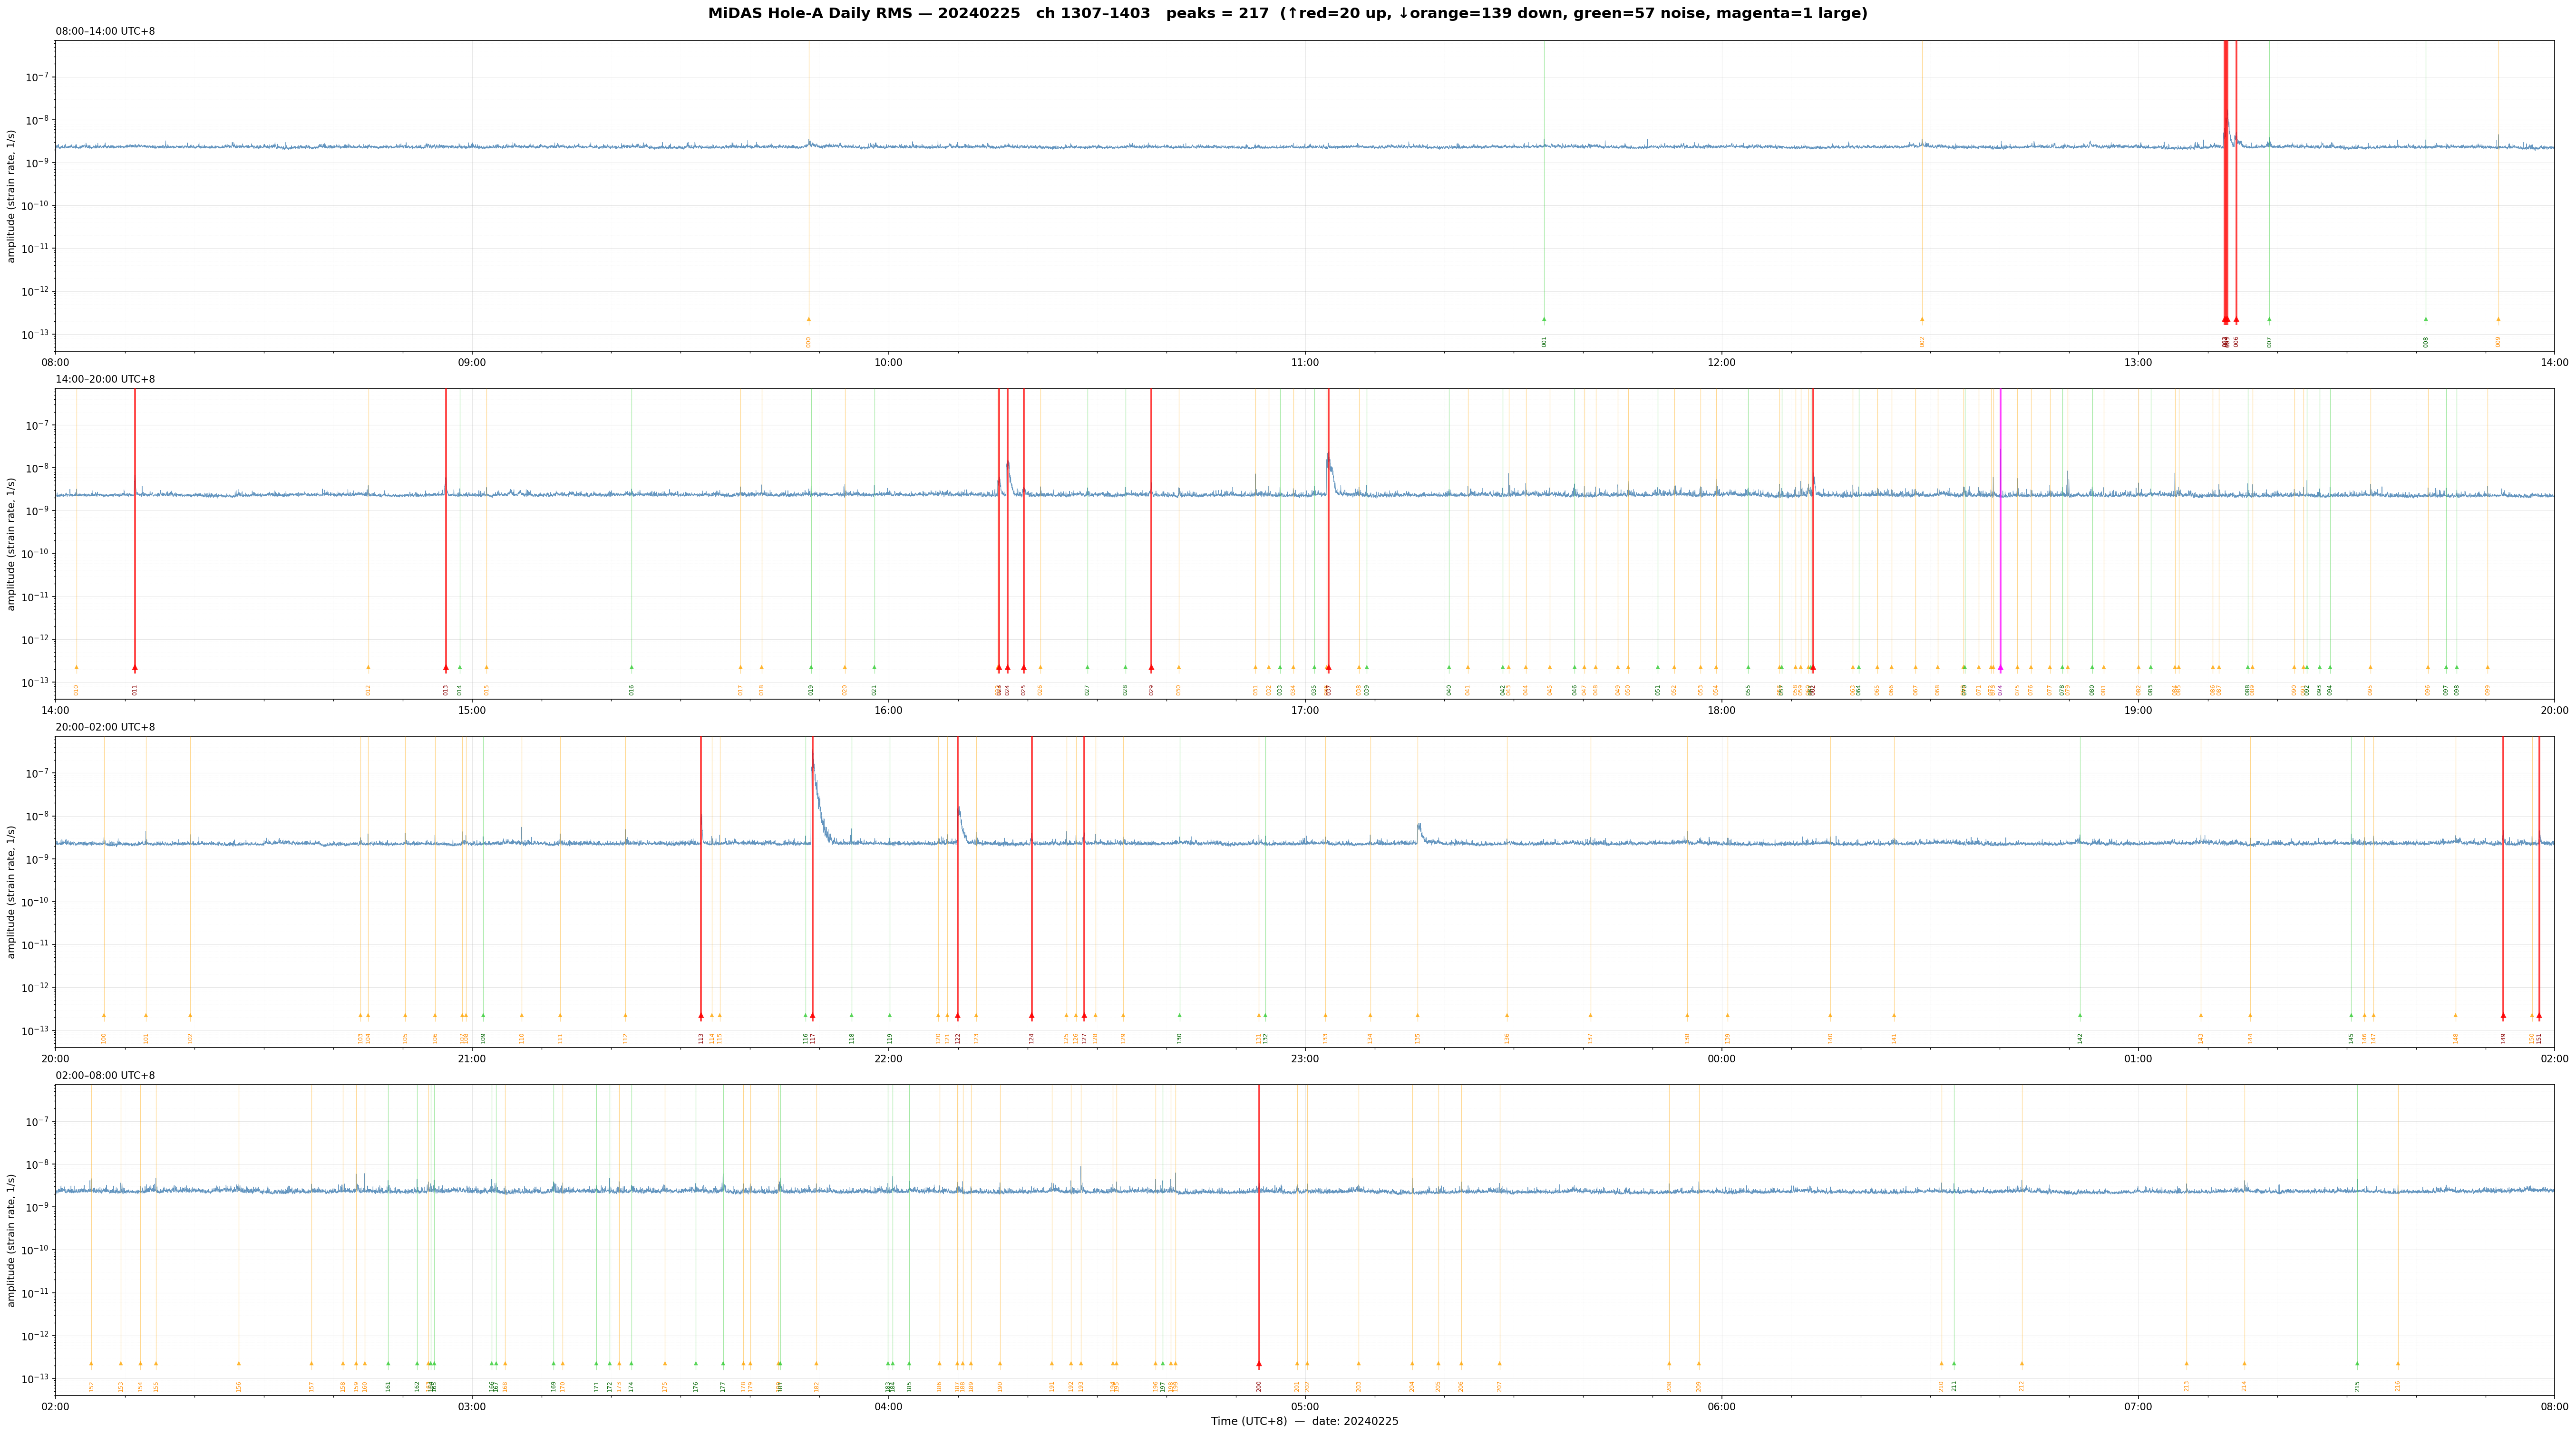The image size is (2576, 1434).
Task: Select orange peak marker 009 before 14:00
Action: (x=2498, y=320)
